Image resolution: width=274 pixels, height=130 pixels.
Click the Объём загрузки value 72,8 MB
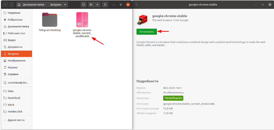168,113
